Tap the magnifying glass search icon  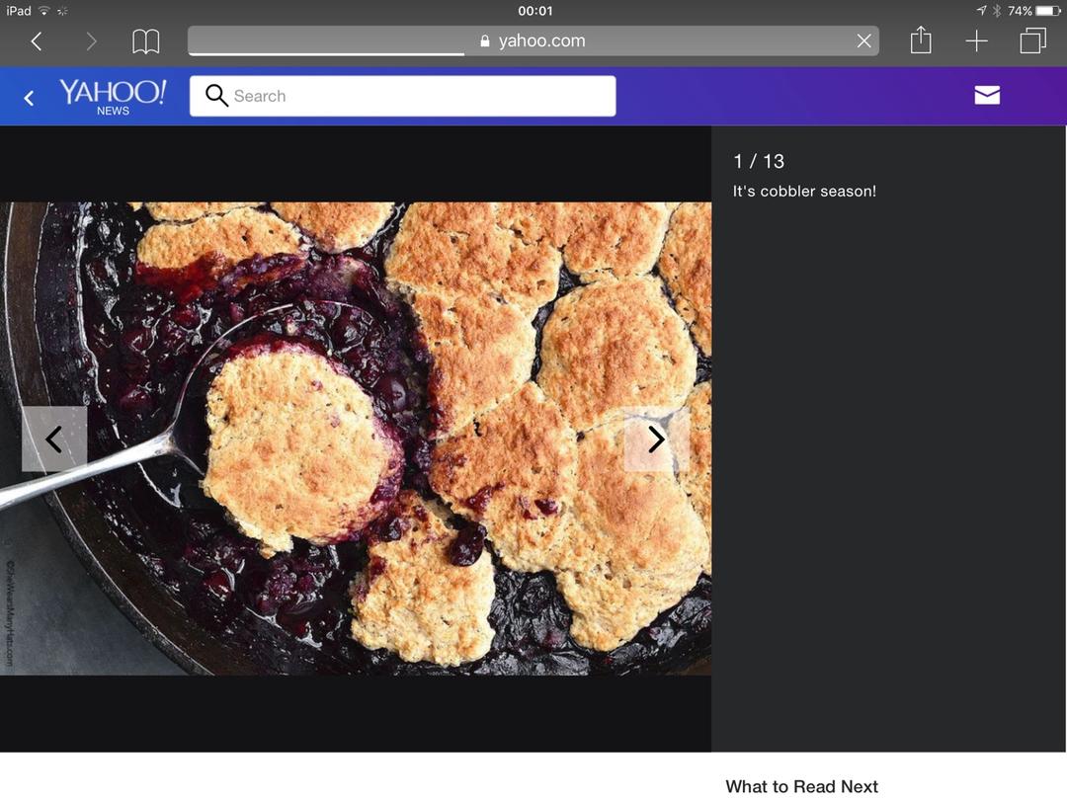click(216, 96)
